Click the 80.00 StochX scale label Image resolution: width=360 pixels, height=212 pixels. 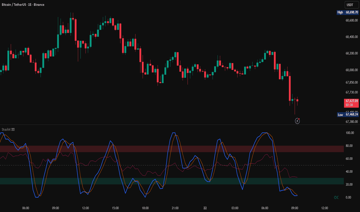coord(350,146)
